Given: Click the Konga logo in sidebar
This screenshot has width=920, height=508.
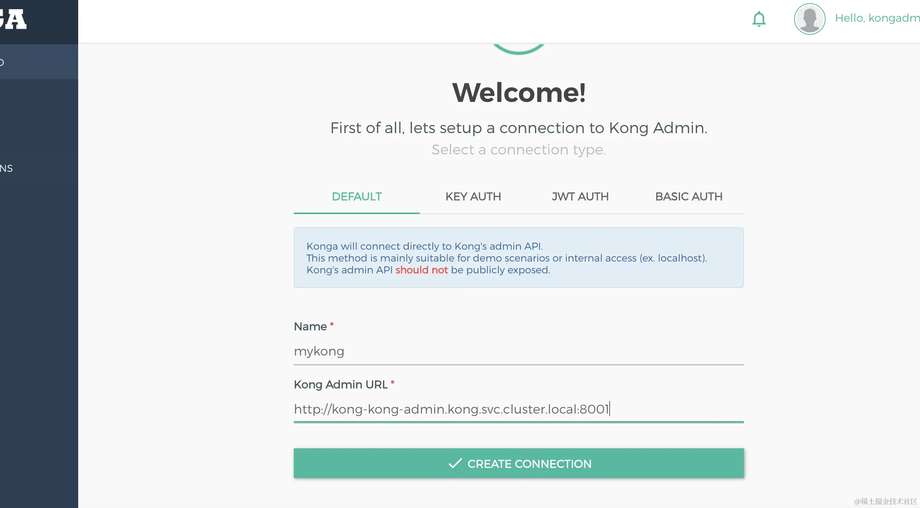Looking at the screenshot, I should [x=14, y=19].
